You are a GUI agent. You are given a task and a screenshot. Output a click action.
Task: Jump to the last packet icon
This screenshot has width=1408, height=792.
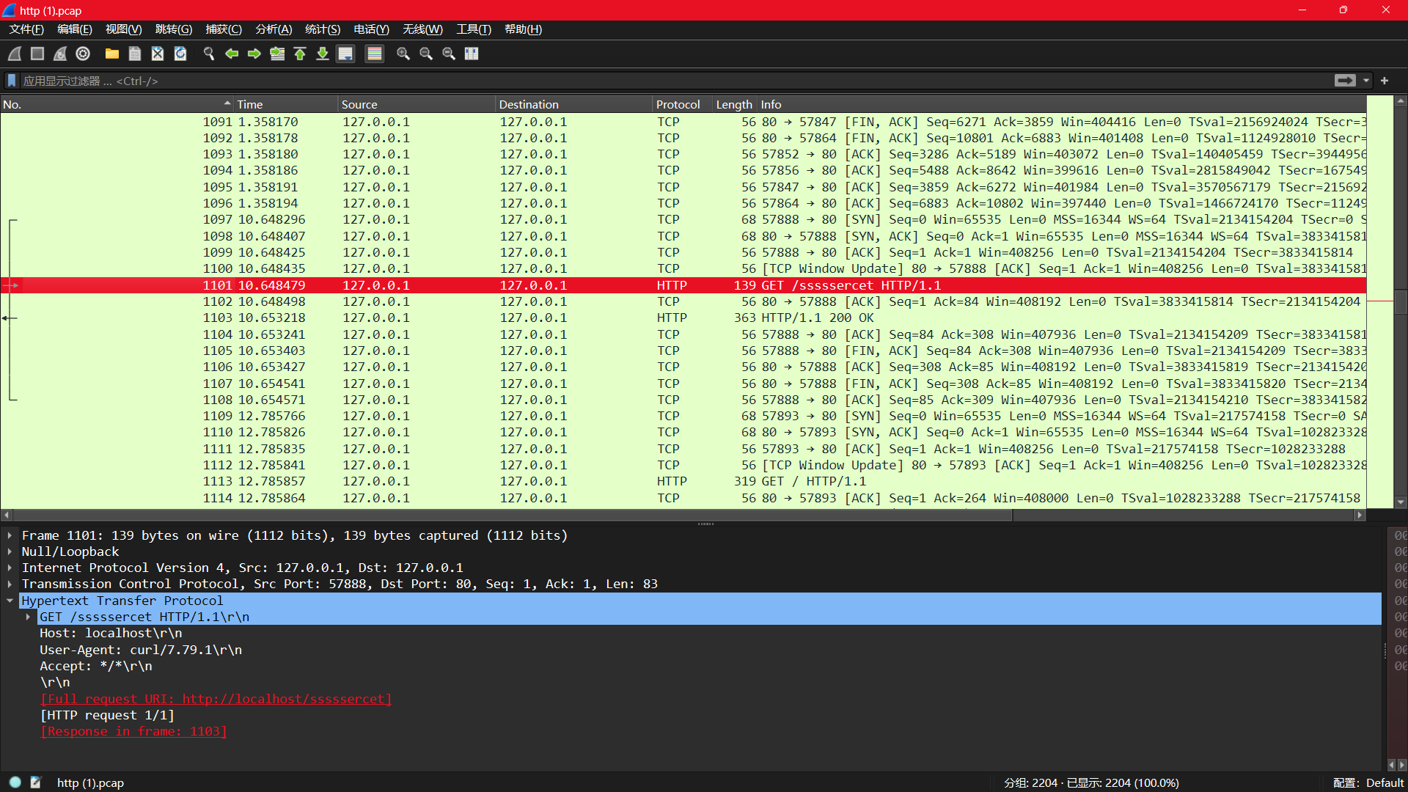(323, 54)
